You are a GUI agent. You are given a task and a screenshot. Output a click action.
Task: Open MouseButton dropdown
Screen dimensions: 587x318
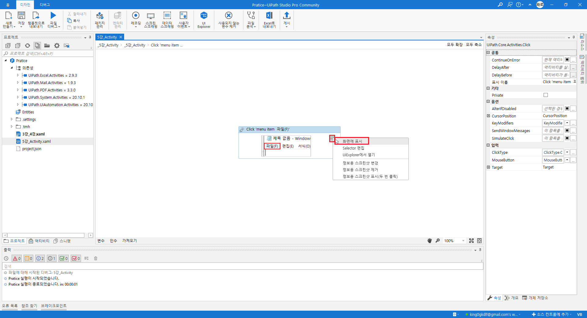coord(567,160)
